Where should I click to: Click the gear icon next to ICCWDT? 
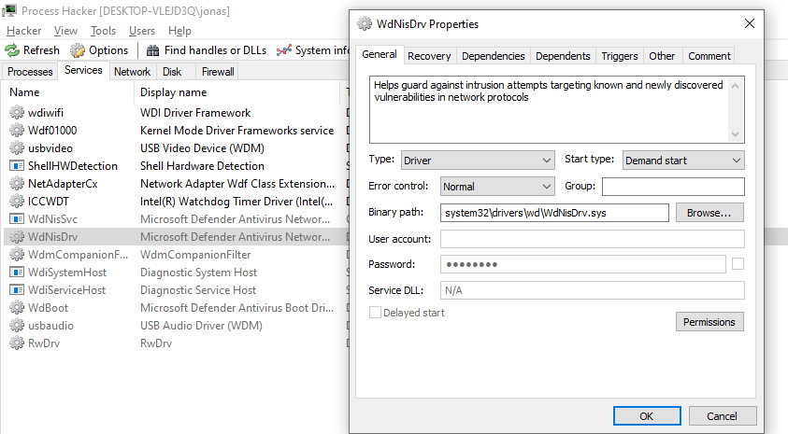click(x=17, y=202)
